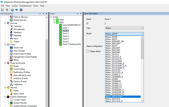
Task: Open Smart Wall settings
Action: tap(18, 48)
